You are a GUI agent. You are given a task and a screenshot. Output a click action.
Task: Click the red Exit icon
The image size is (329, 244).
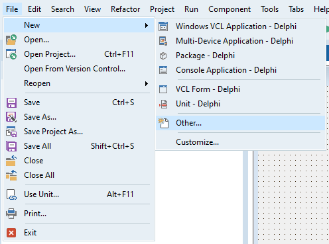(x=11, y=233)
